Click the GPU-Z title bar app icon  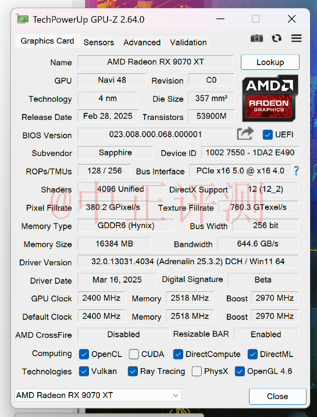(x=22, y=19)
